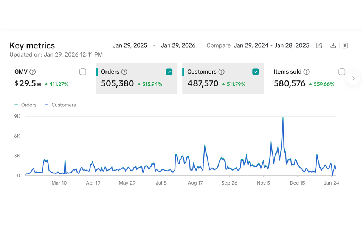Screen dimensions: 363x228
Task: Click the Nov 5 axis label
Action: pyautogui.click(x=263, y=183)
